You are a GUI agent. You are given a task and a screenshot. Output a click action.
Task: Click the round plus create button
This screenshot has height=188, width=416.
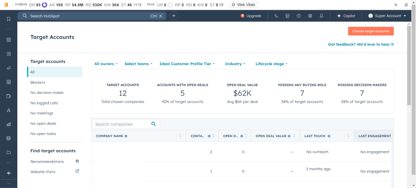point(174,16)
